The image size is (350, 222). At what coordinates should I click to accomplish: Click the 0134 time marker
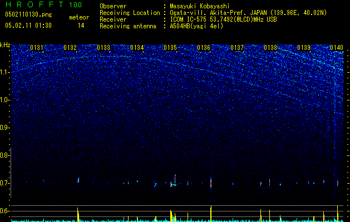137,48
